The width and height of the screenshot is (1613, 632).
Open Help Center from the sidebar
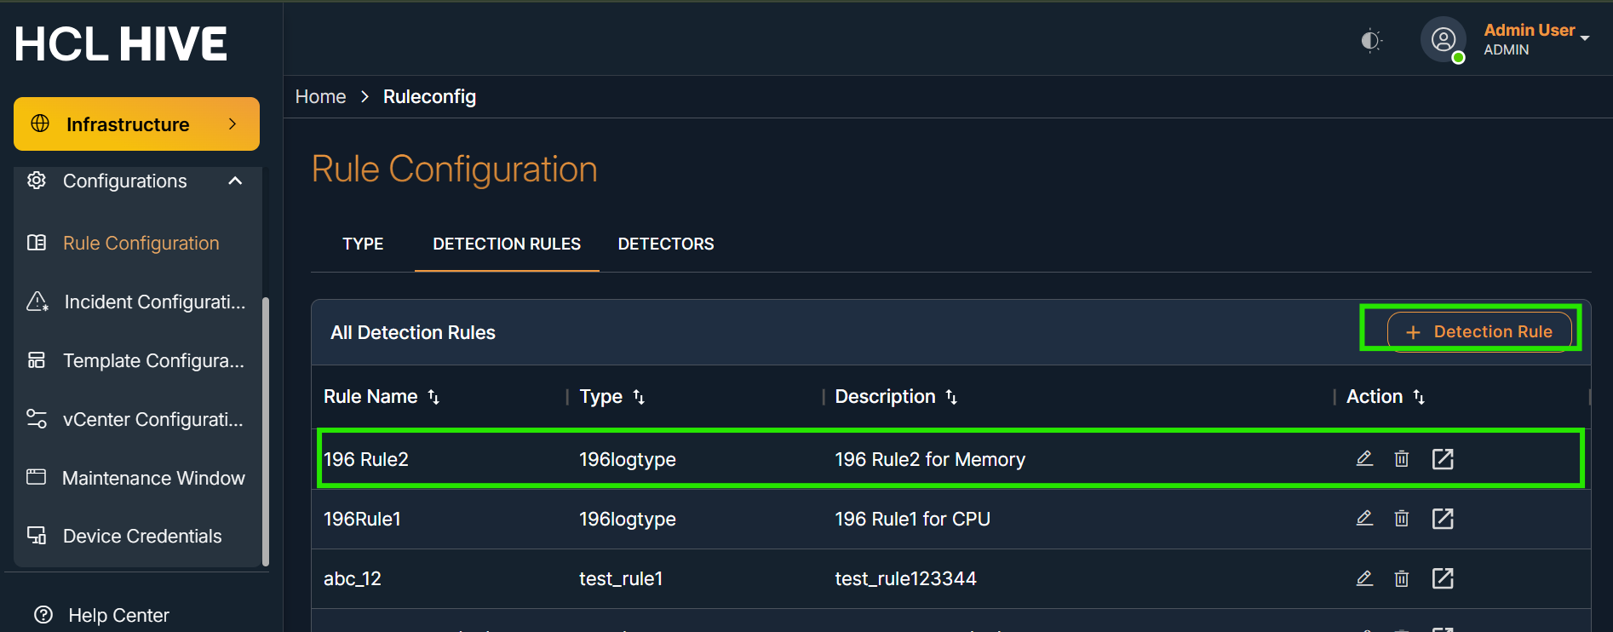pyautogui.click(x=118, y=615)
